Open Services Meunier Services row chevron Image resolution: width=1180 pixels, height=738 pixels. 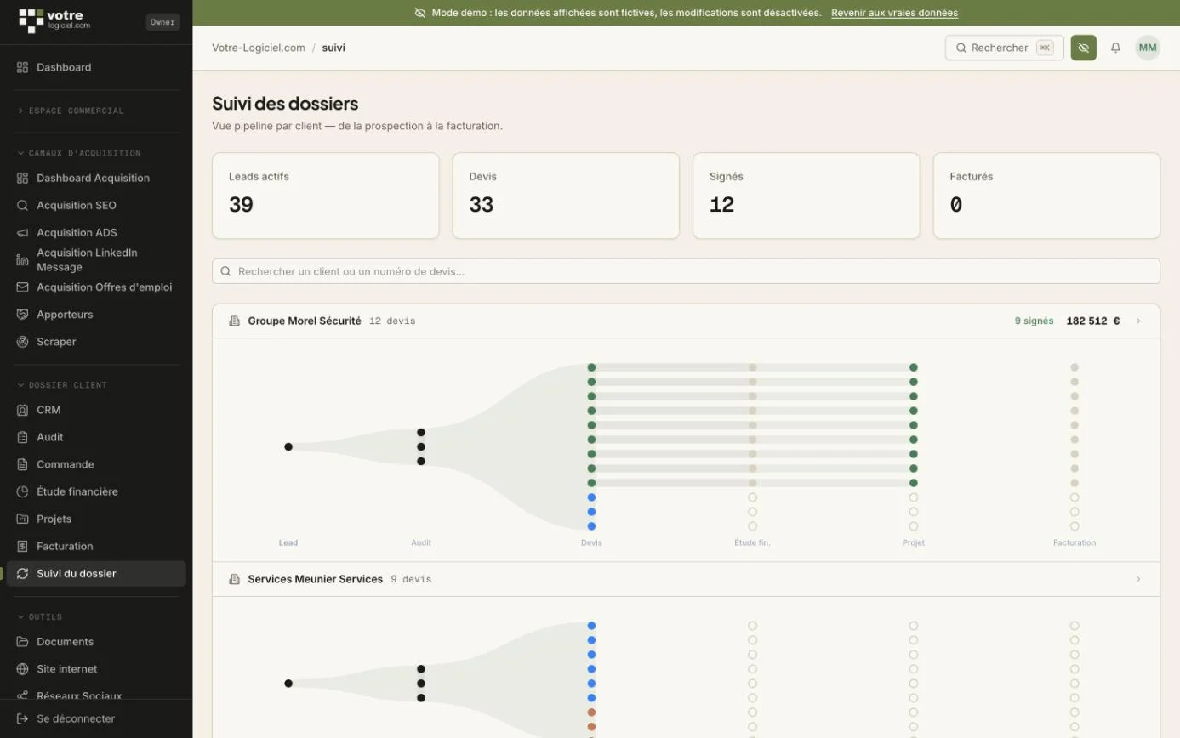click(1138, 579)
